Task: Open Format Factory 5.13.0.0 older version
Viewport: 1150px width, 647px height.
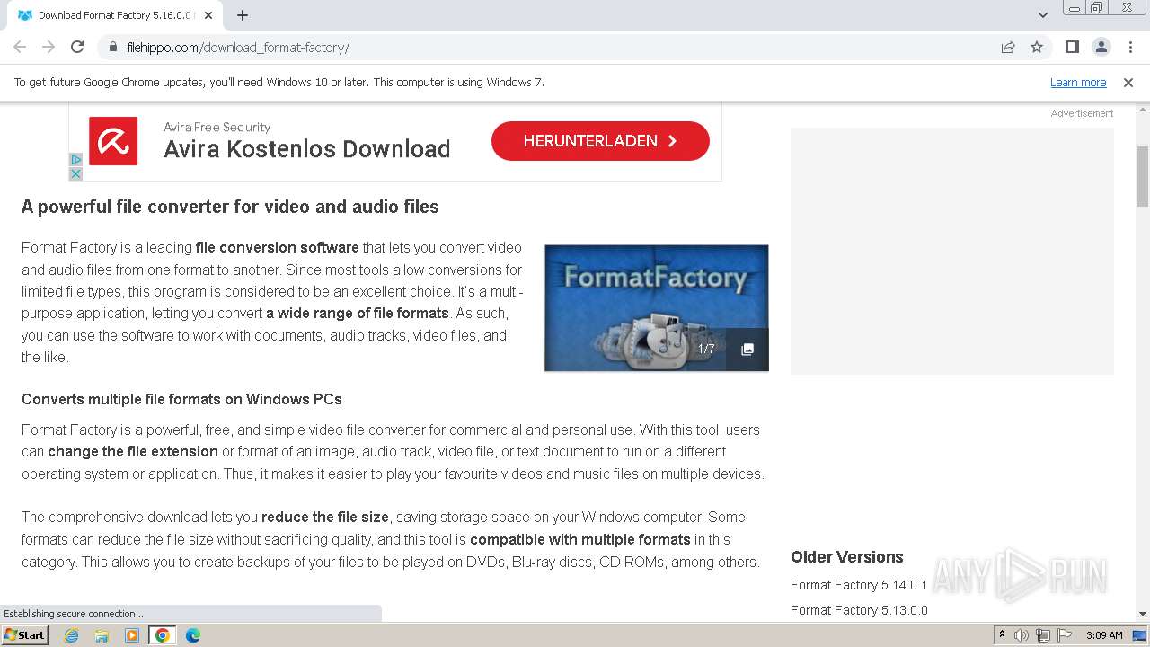Action: click(859, 610)
